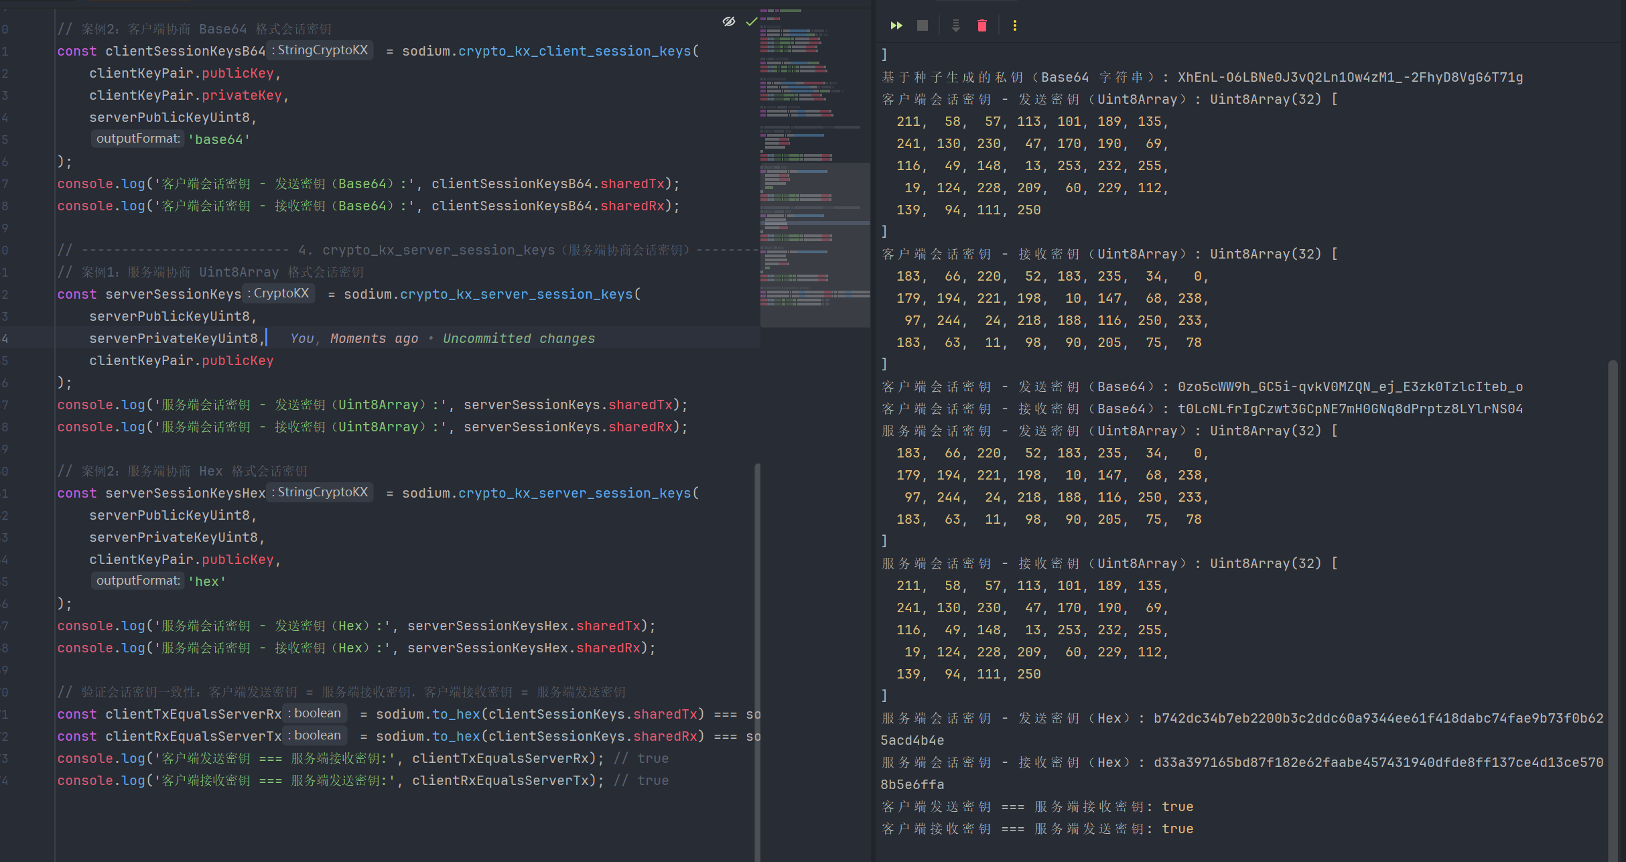Clear console with the red trash icon
Viewport: 1626px width, 862px height.
982,25
